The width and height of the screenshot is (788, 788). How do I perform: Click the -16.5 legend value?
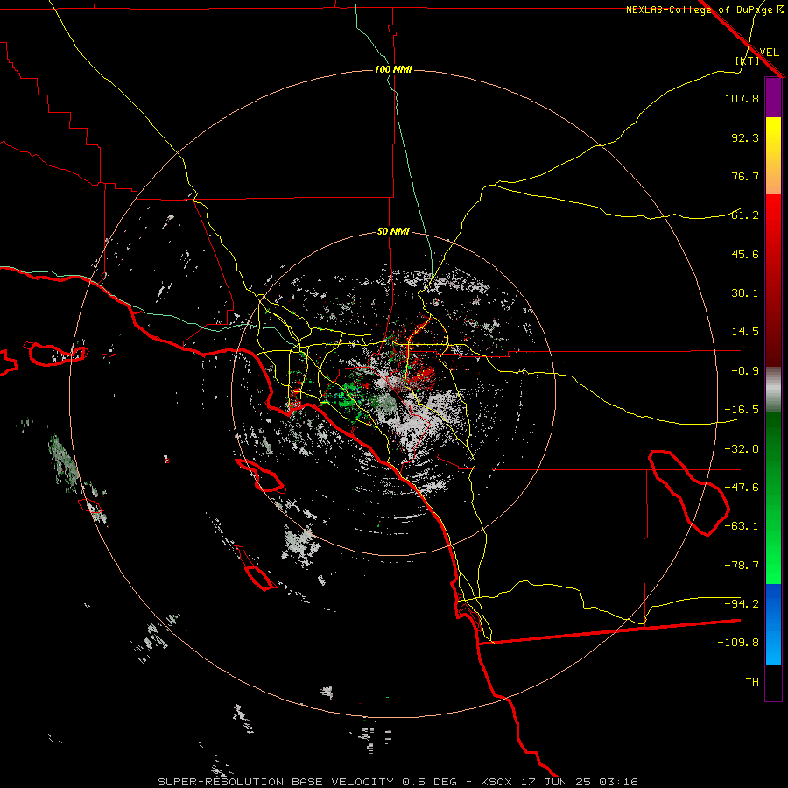click(742, 410)
